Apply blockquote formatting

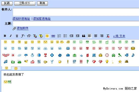click(x=84, y=36)
